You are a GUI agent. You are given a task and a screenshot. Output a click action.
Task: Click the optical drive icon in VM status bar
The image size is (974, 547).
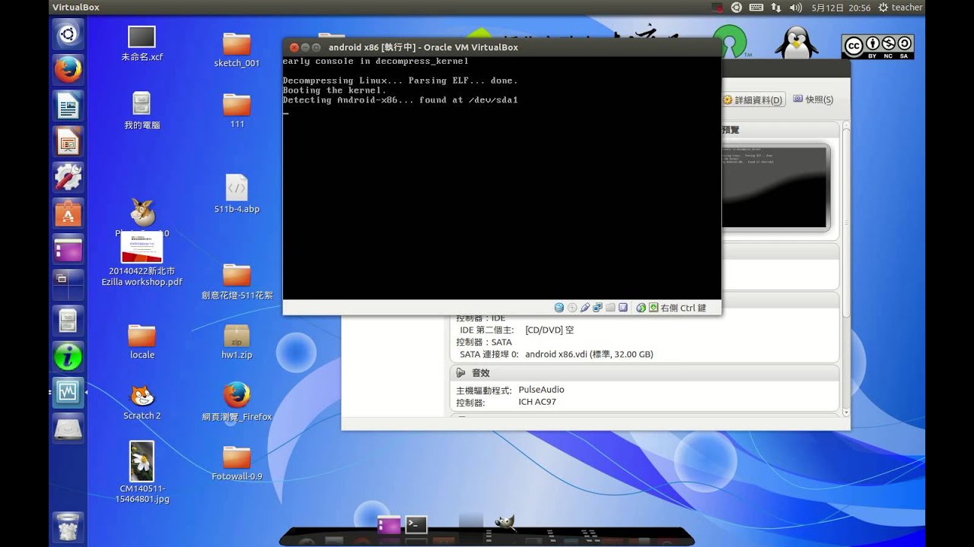pyautogui.click(x=572, y=308)
